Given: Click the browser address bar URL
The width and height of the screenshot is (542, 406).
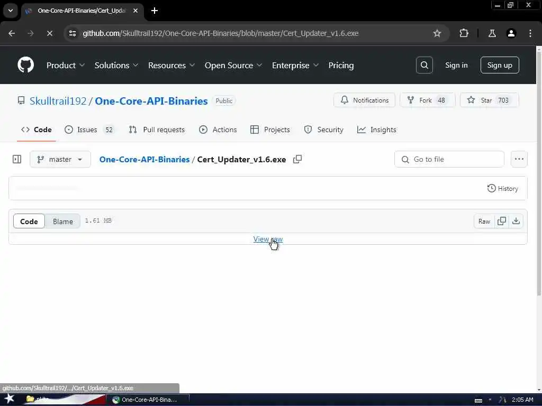Looking at the screenshot, I should tap(221, 33).
